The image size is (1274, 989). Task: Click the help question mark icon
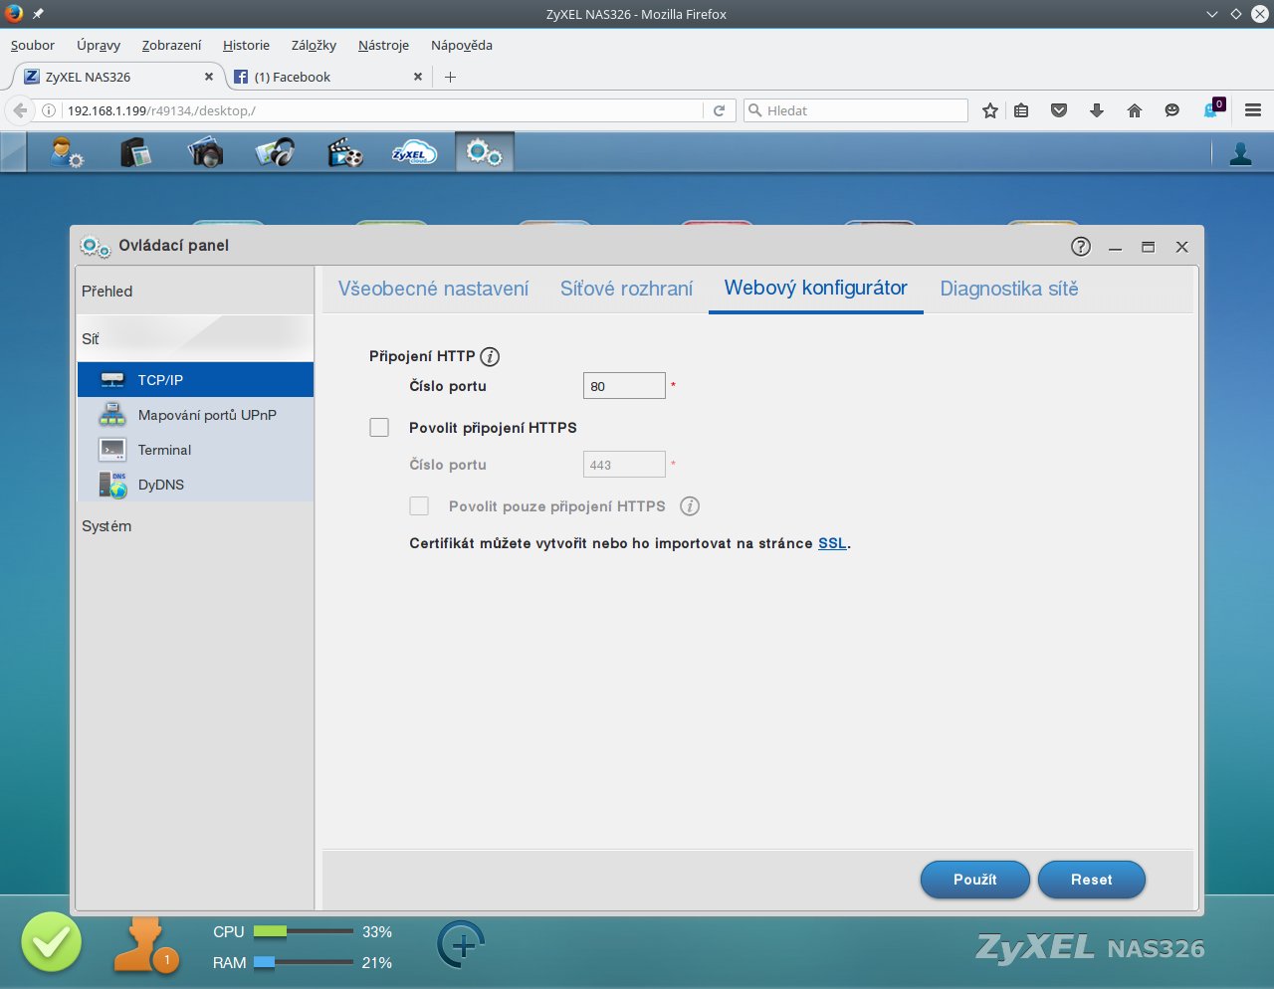coord(1081,247)
